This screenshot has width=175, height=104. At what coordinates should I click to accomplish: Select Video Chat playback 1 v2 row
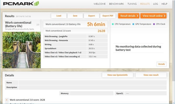[75, 53]
